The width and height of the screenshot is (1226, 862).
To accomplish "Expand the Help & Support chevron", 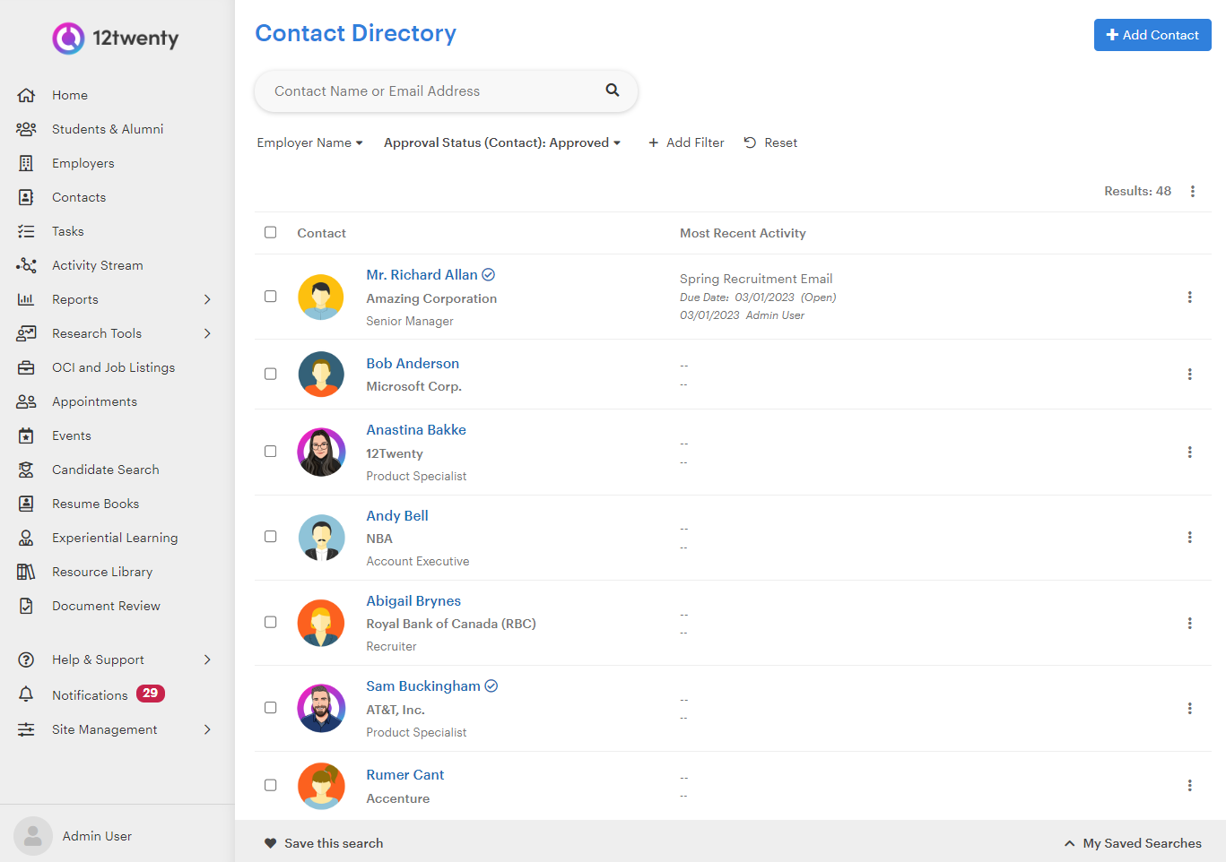I will pos(207,659).
